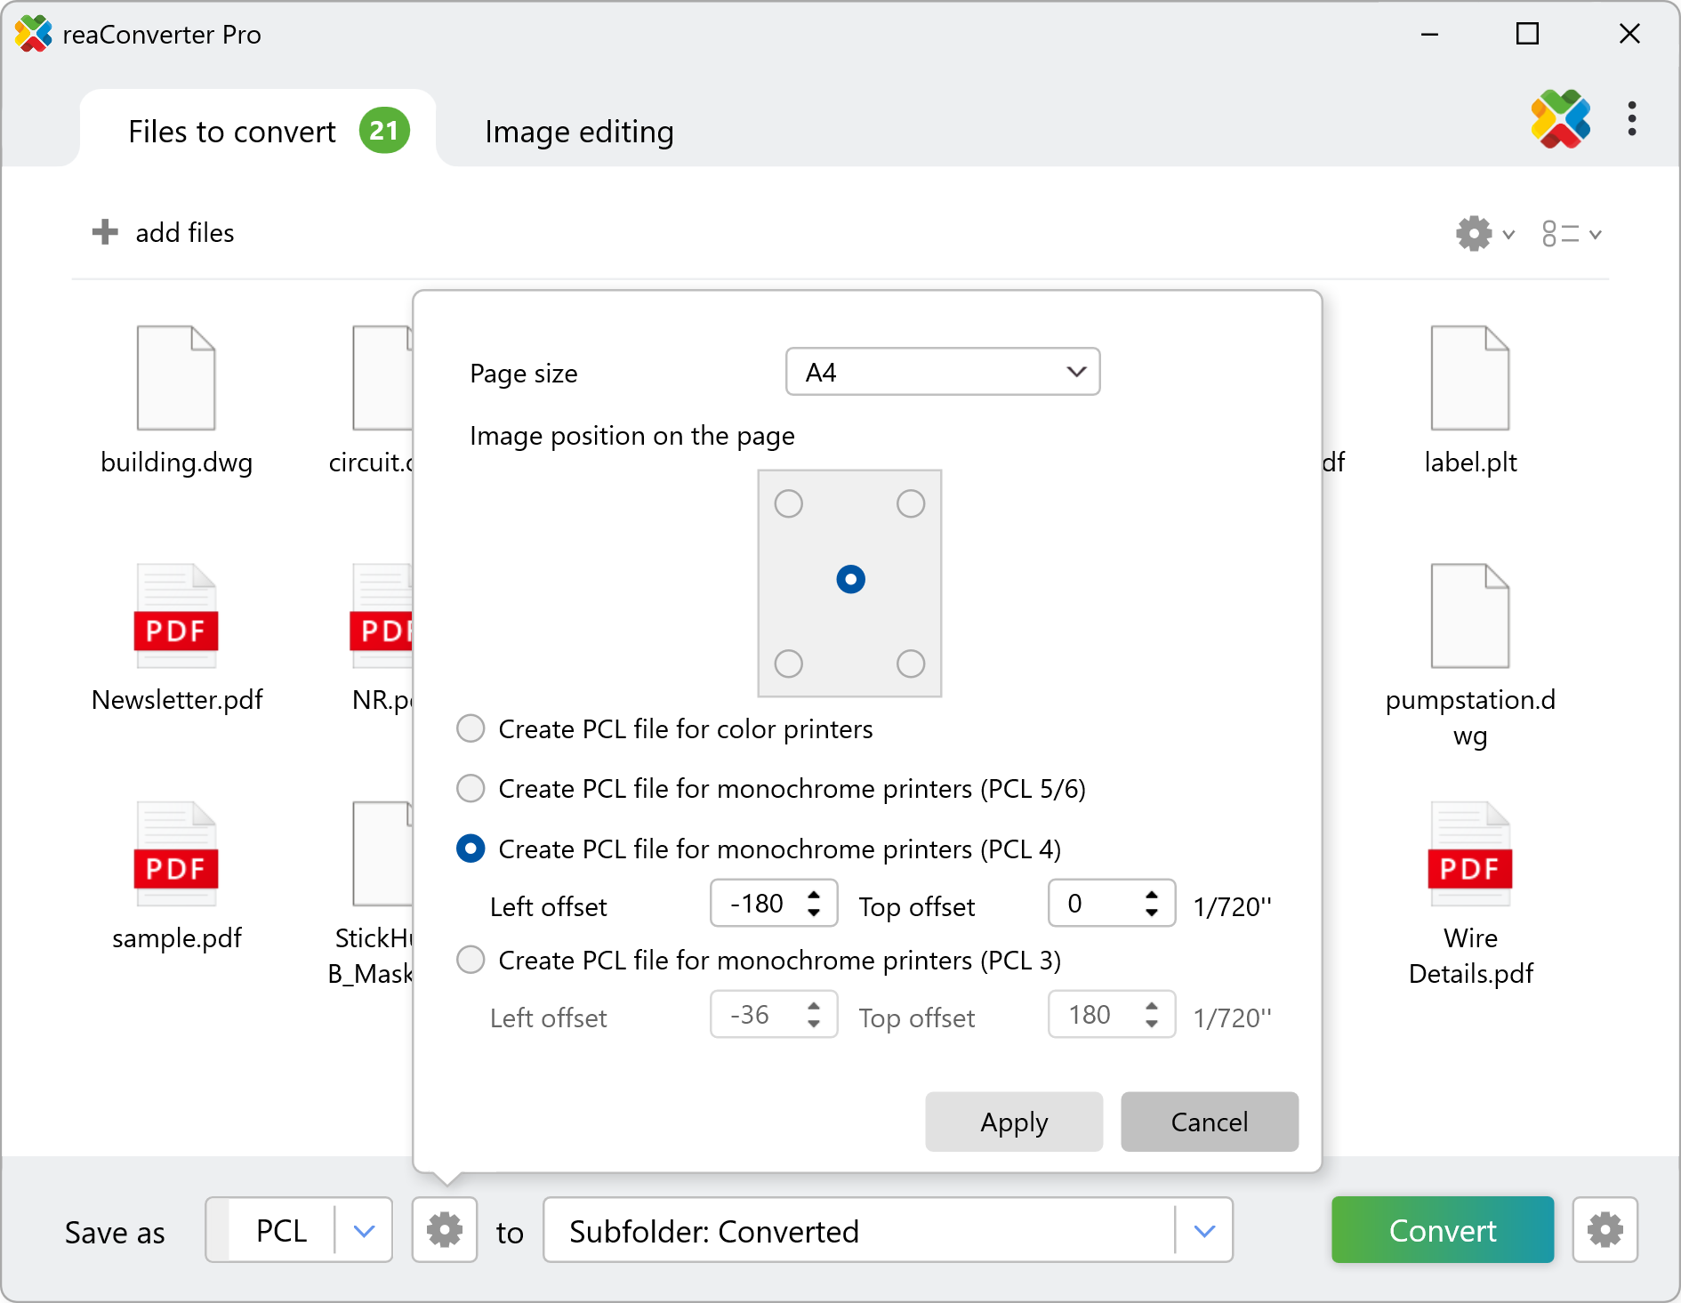
Task: Select the Newsletter.pdf file icon
Action: (176, 616)
